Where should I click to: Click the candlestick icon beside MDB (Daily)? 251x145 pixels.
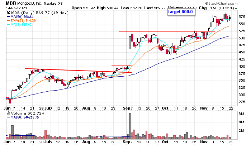click(9, 13)
